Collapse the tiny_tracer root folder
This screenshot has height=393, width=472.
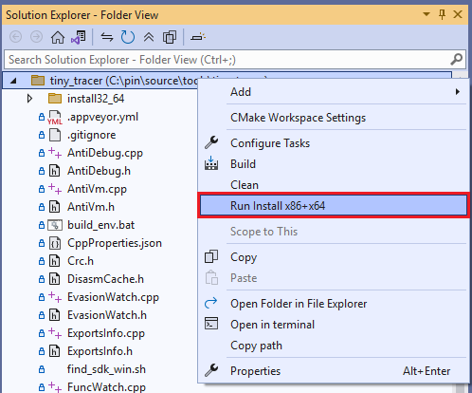[13, 81]
